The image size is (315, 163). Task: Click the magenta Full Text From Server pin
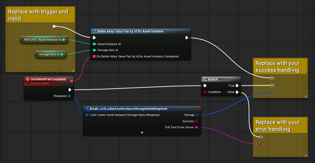196,127
